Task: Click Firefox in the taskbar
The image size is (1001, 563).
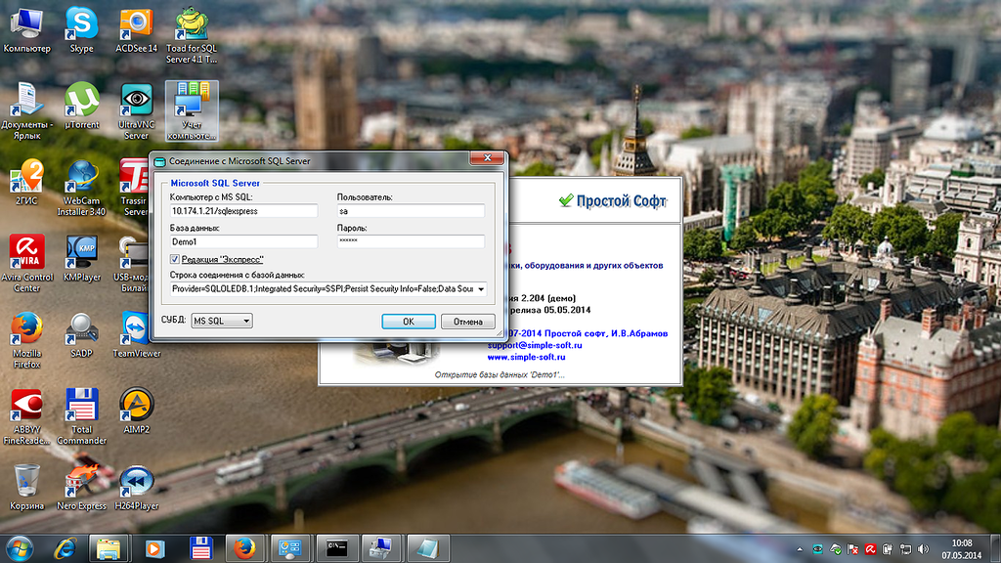Action: tap(244, 548)
